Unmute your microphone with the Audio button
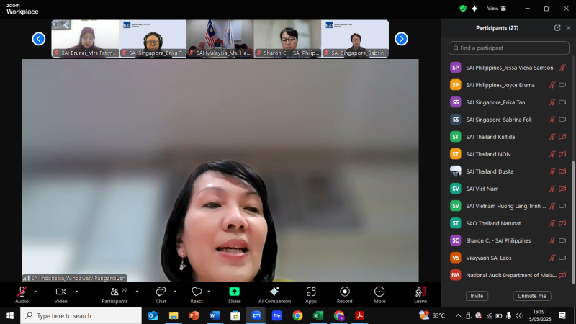Image resolution: width=576 pixels, height=324 pixels. point(22,294)
